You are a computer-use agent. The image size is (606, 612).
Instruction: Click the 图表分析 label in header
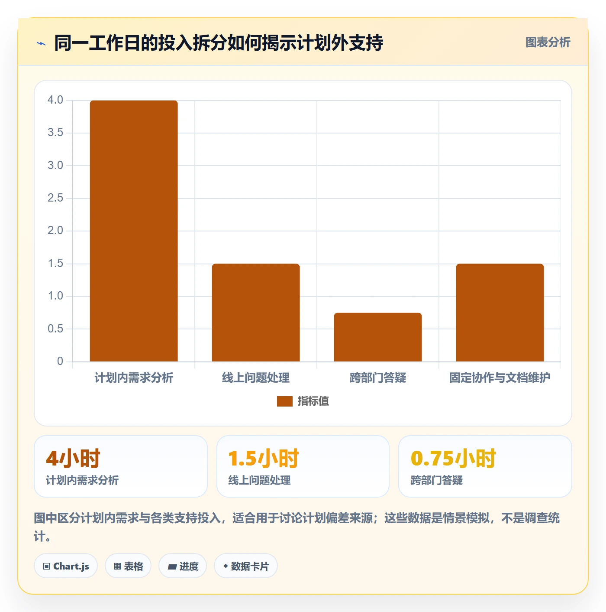(x=548, y=42)
